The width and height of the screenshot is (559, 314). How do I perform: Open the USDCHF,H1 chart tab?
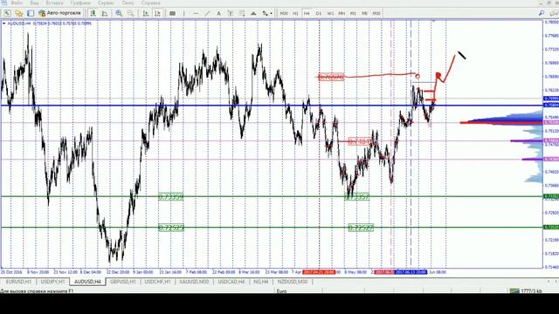pyautogui.click(x=157, y=282)
